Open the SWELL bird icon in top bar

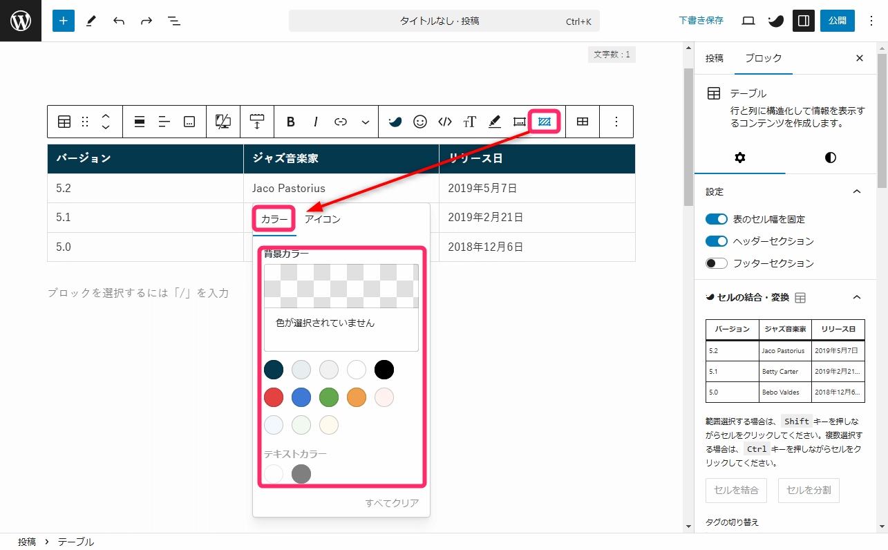tap(776, 21)
